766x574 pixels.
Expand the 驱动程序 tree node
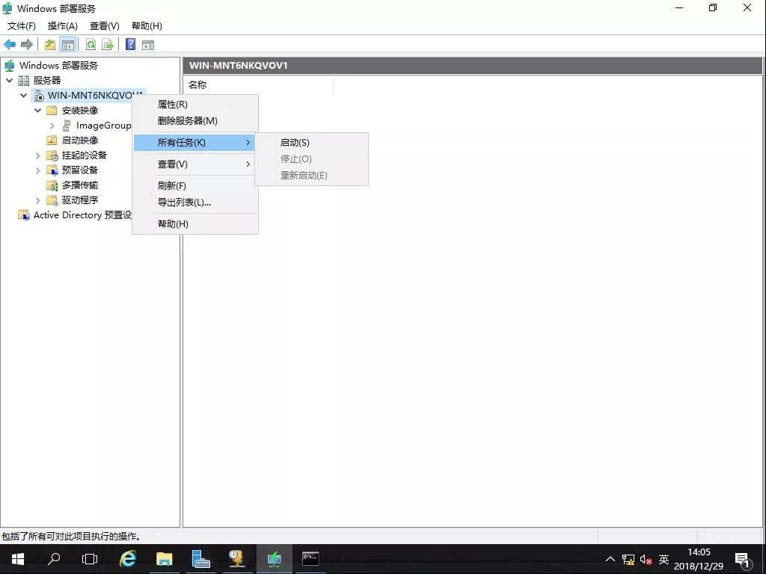(x=38, y=200)
